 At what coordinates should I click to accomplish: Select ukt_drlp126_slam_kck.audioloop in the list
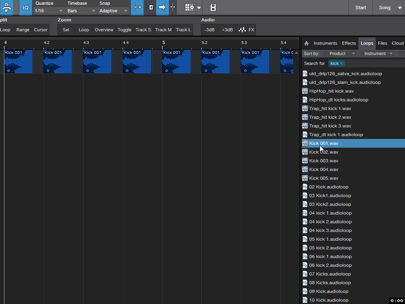(353, 82)
